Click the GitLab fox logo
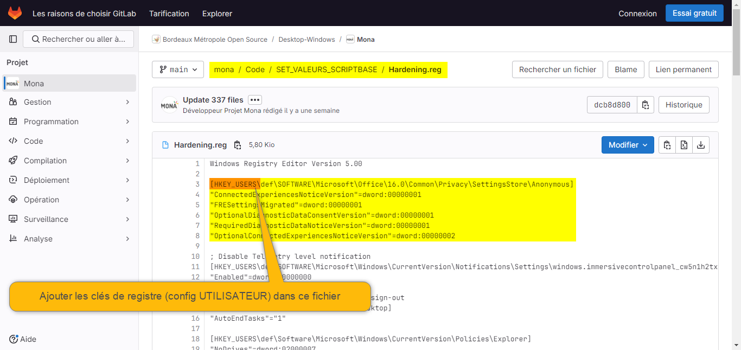This screenshot has height=350, width=741. 15,13
